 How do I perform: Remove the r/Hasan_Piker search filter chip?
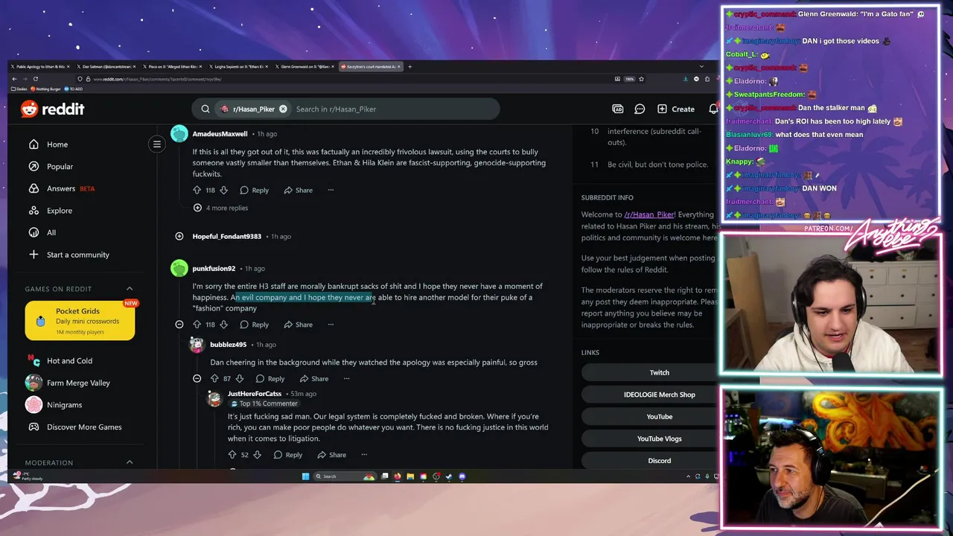click(x=283, y=109)
